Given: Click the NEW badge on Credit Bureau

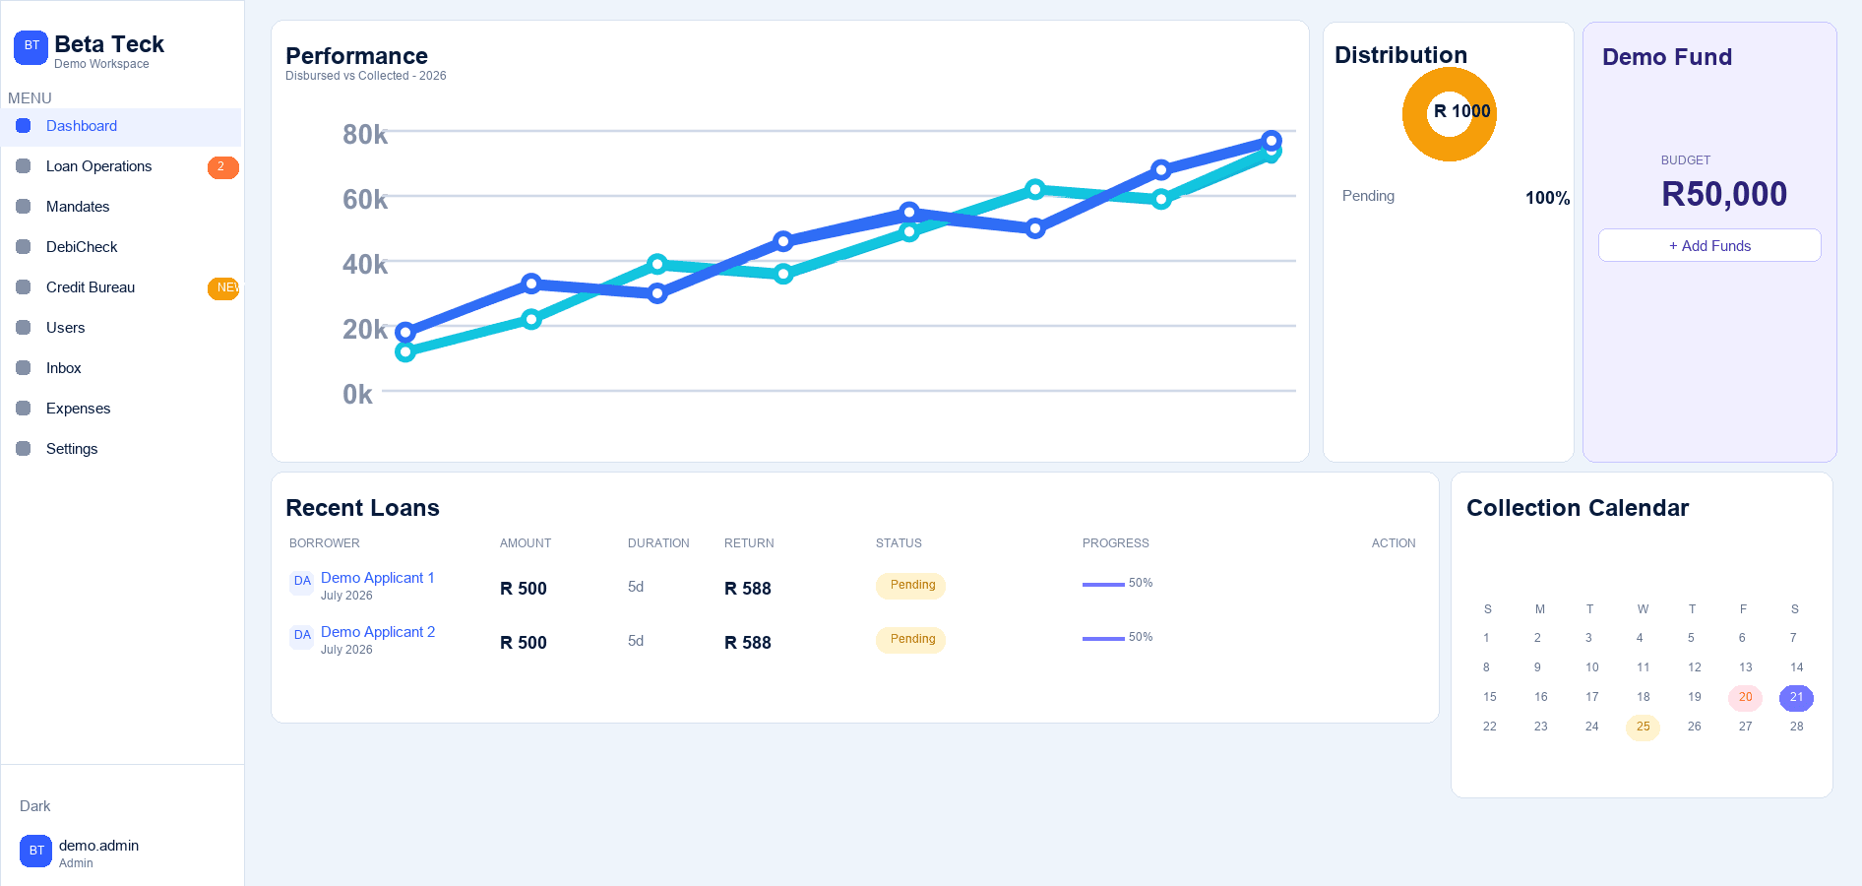Looking at the screenshot, I should tap(224, 288).
